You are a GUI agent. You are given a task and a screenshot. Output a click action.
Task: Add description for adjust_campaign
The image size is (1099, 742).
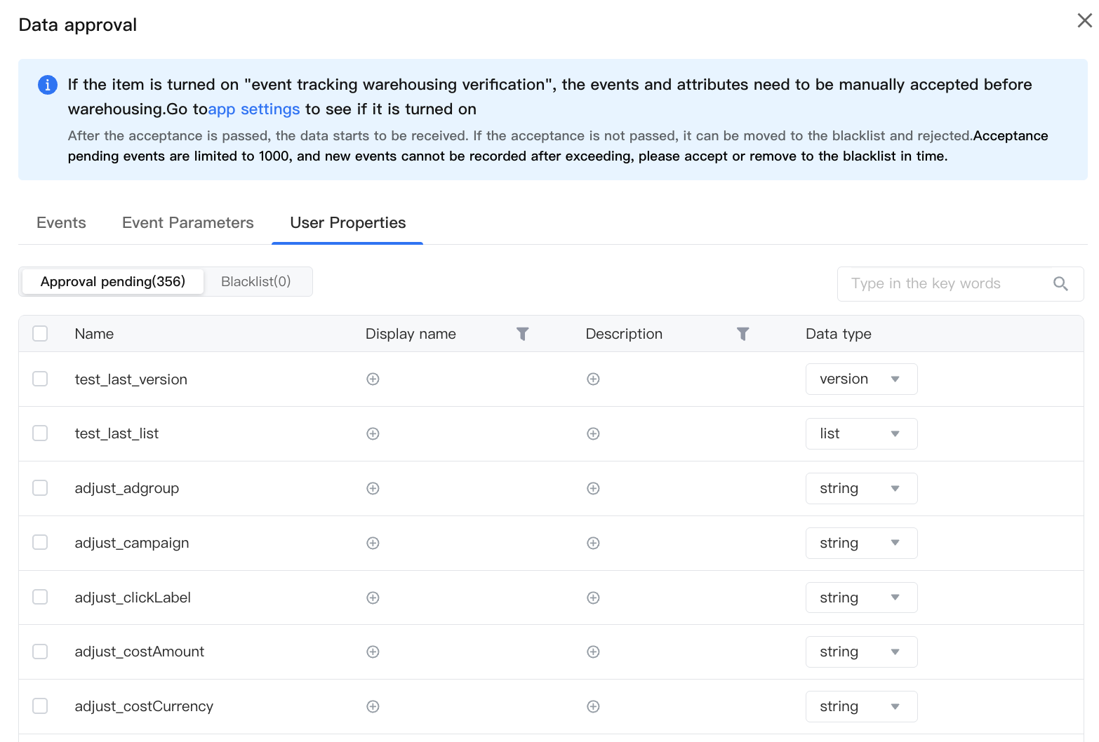593,543
